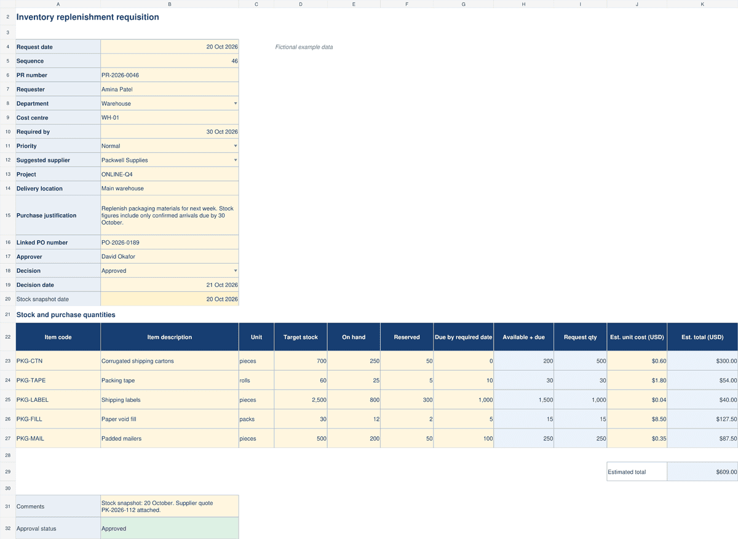Click the Padded mailers description cell
The width and height of the screenshot is (738, 539).
(x=170, y=438)
